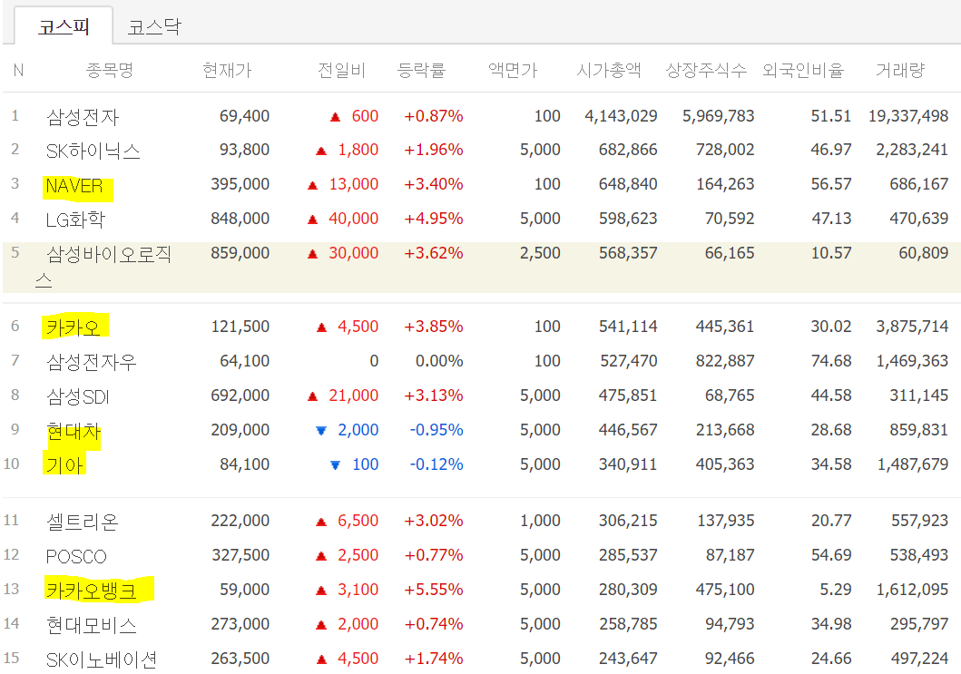961x674 pixels.
Task: Click the red up arrow in SK하이닉스 row
Action: tap(321, 151)
